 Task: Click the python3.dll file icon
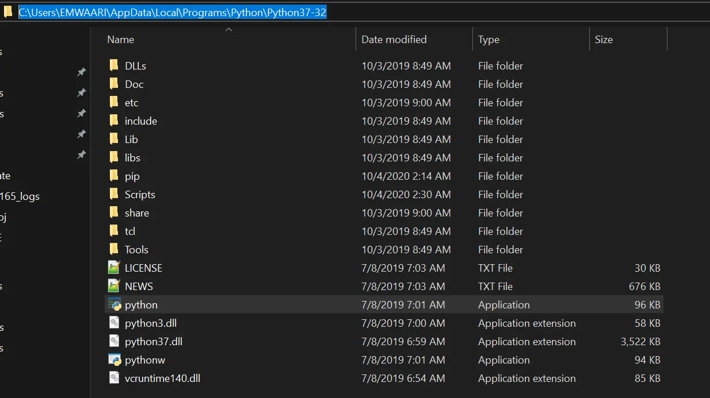(114, 323)
